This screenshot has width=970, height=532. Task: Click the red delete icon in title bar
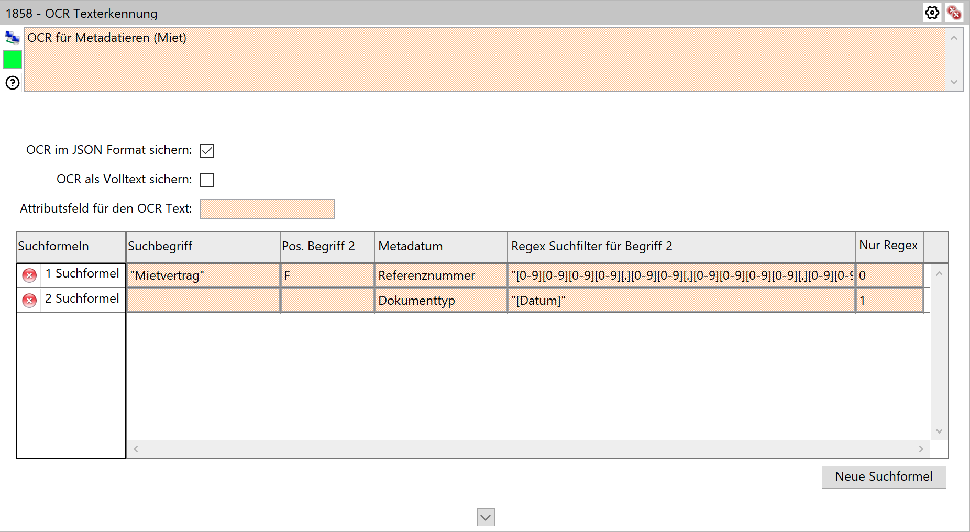point(954,13)
